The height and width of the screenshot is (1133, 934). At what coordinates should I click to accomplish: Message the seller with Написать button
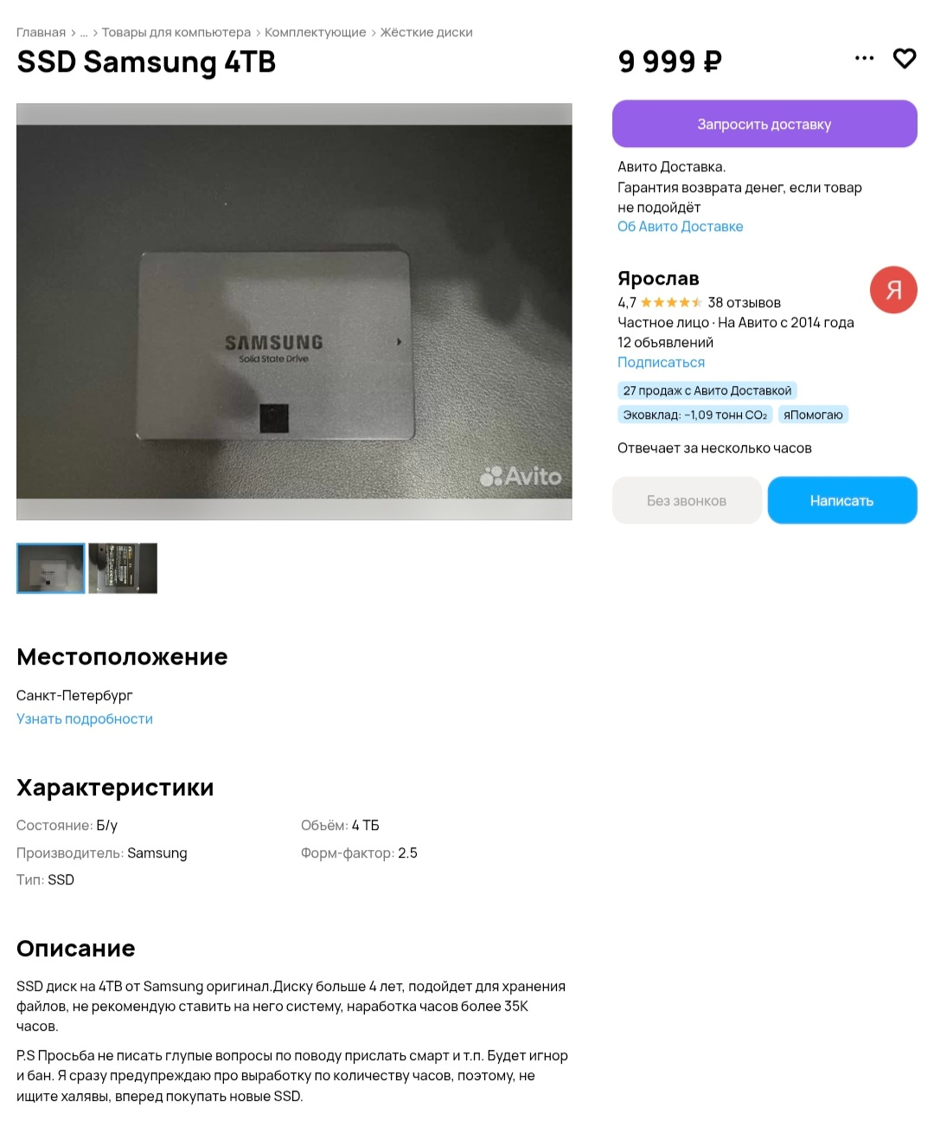click(x=841, y=500)
